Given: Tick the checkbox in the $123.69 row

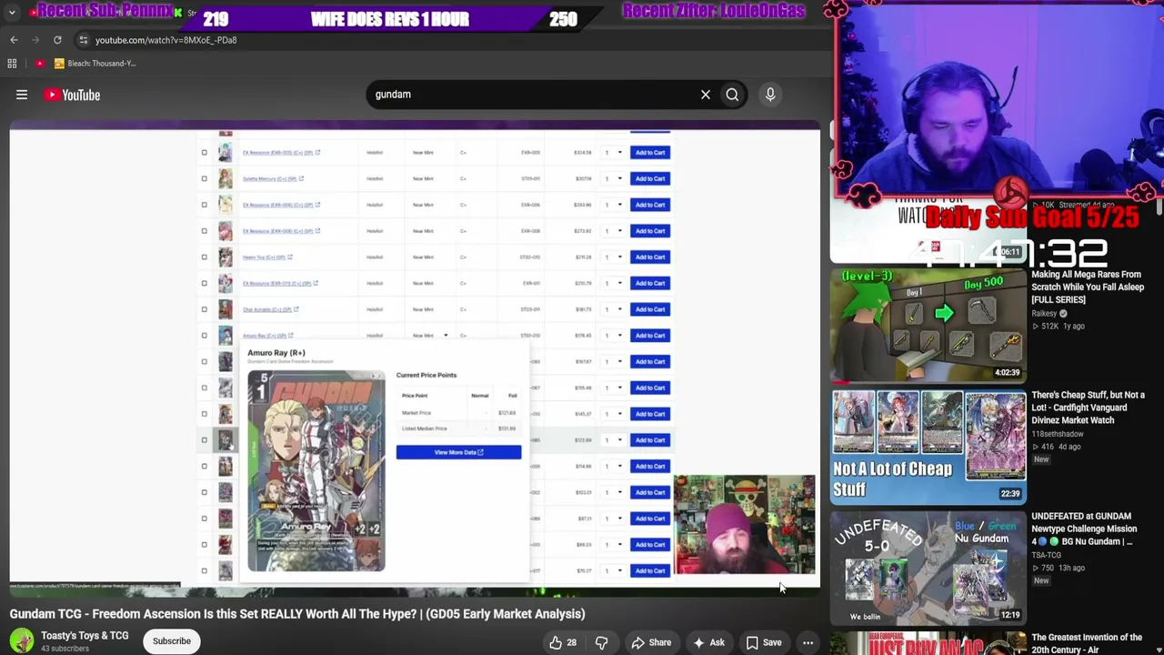Looking at the screenshot, I should click(205, 440).
